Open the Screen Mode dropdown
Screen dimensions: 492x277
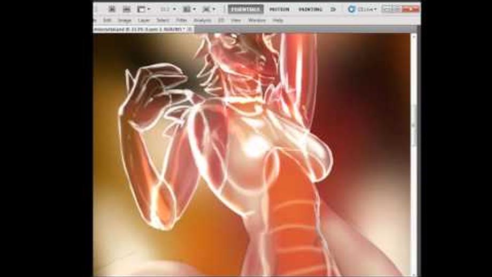tap(209, 10)
